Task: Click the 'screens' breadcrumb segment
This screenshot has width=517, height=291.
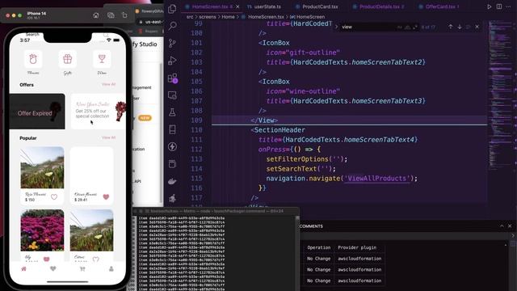Action: coord(208,16)
